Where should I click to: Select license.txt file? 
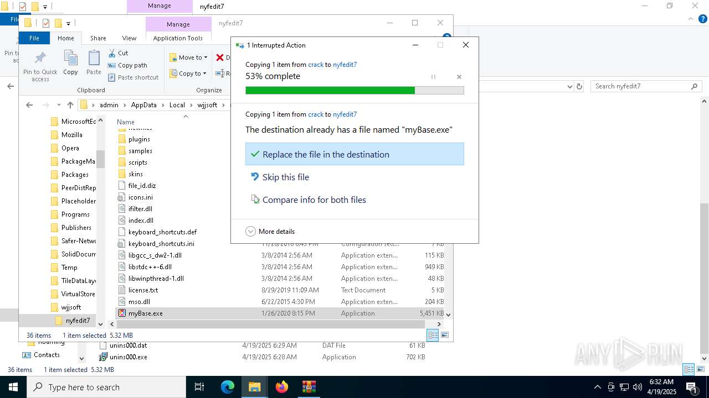click(x=143, y=290)
